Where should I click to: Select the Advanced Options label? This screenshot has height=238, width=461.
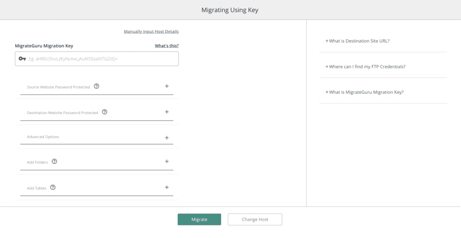coord(43,137)
